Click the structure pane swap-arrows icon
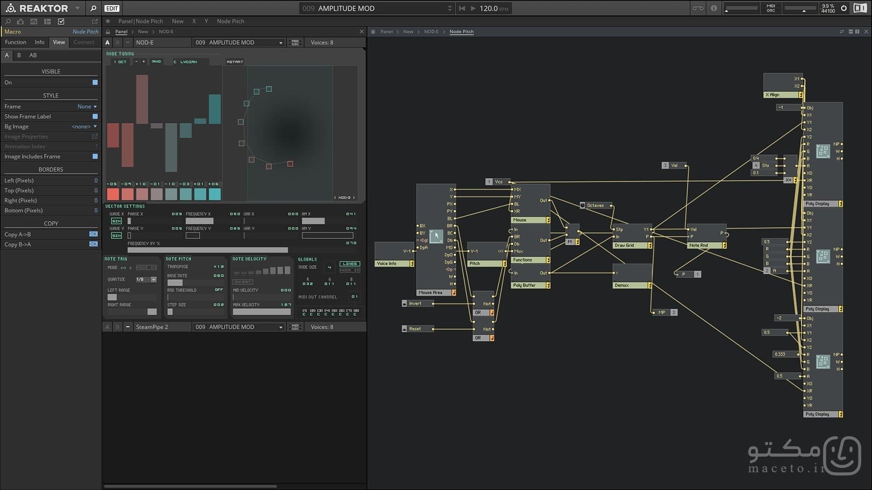This screenshot has width=872, height=490. click(x=841, y=32)
